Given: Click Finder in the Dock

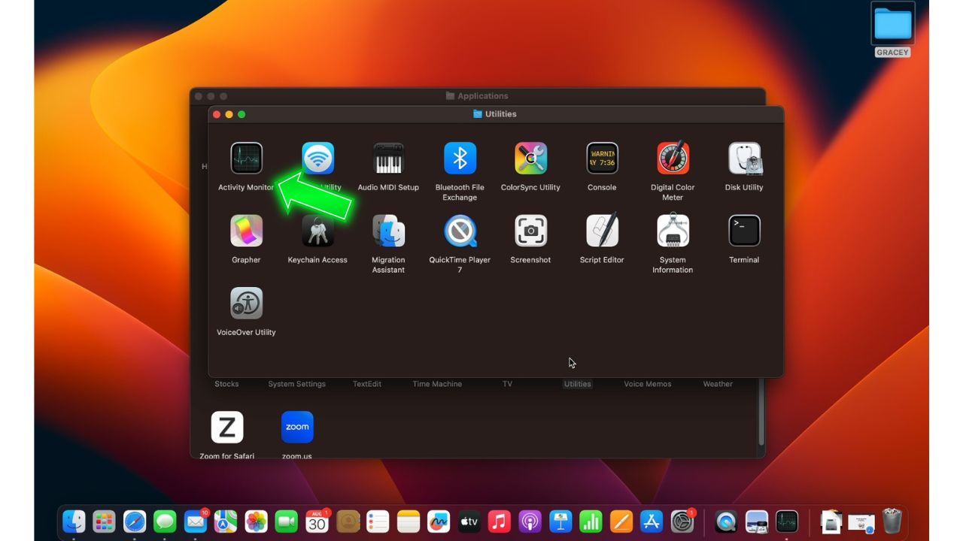Looking at the screenshot, I should tap(74, 521).
